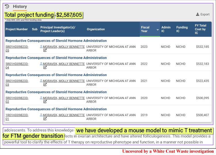The width and height of the screenshot is (216, 155).
Task: Open project 5R01HD098233-03 link
Action: pos(17,83)
